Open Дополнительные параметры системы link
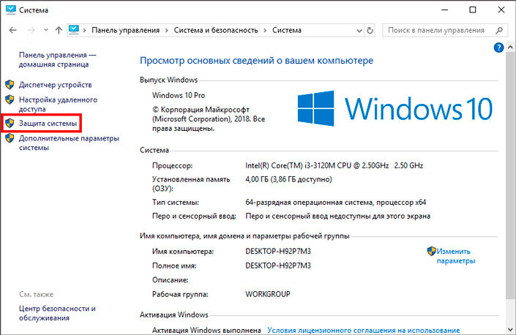Viewport: 516px width, 335px height. (69, 143)
